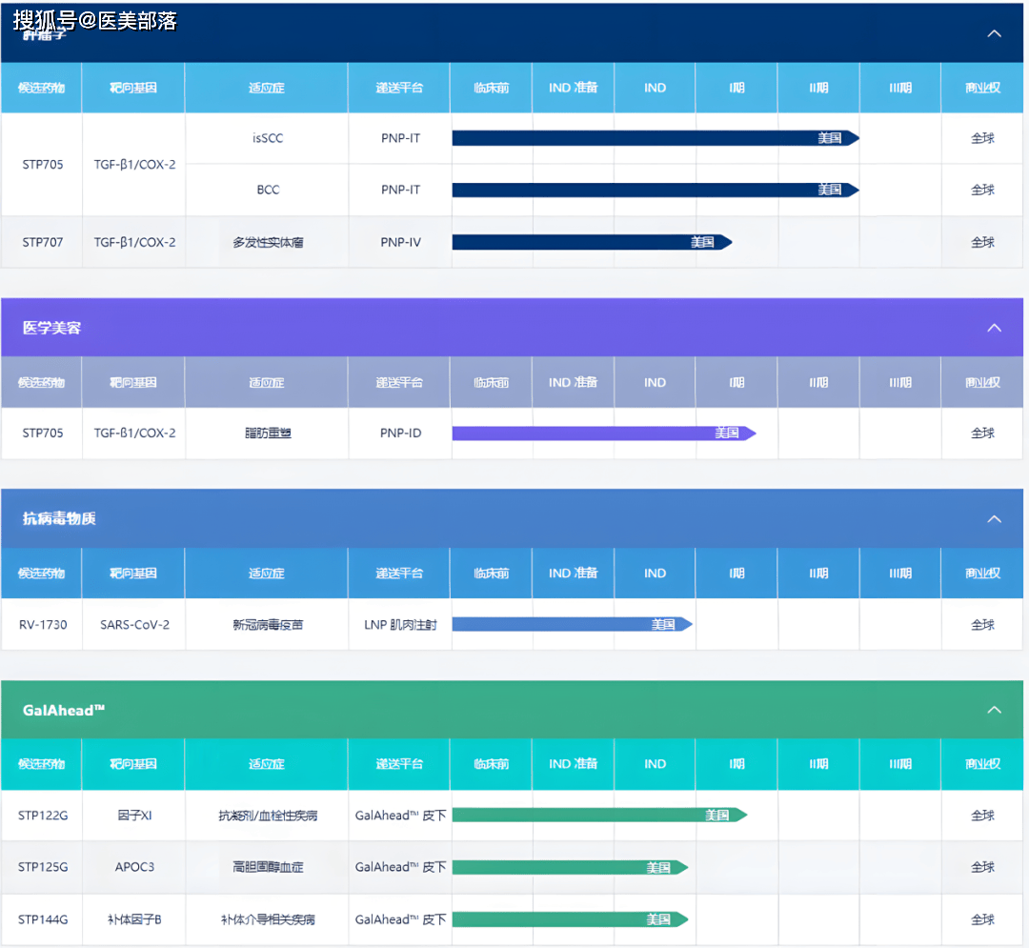The height and width of the screenshot is (948, 1029).
Task: Select 全球 in the STP125G row
Action: (x=982, y=867)
